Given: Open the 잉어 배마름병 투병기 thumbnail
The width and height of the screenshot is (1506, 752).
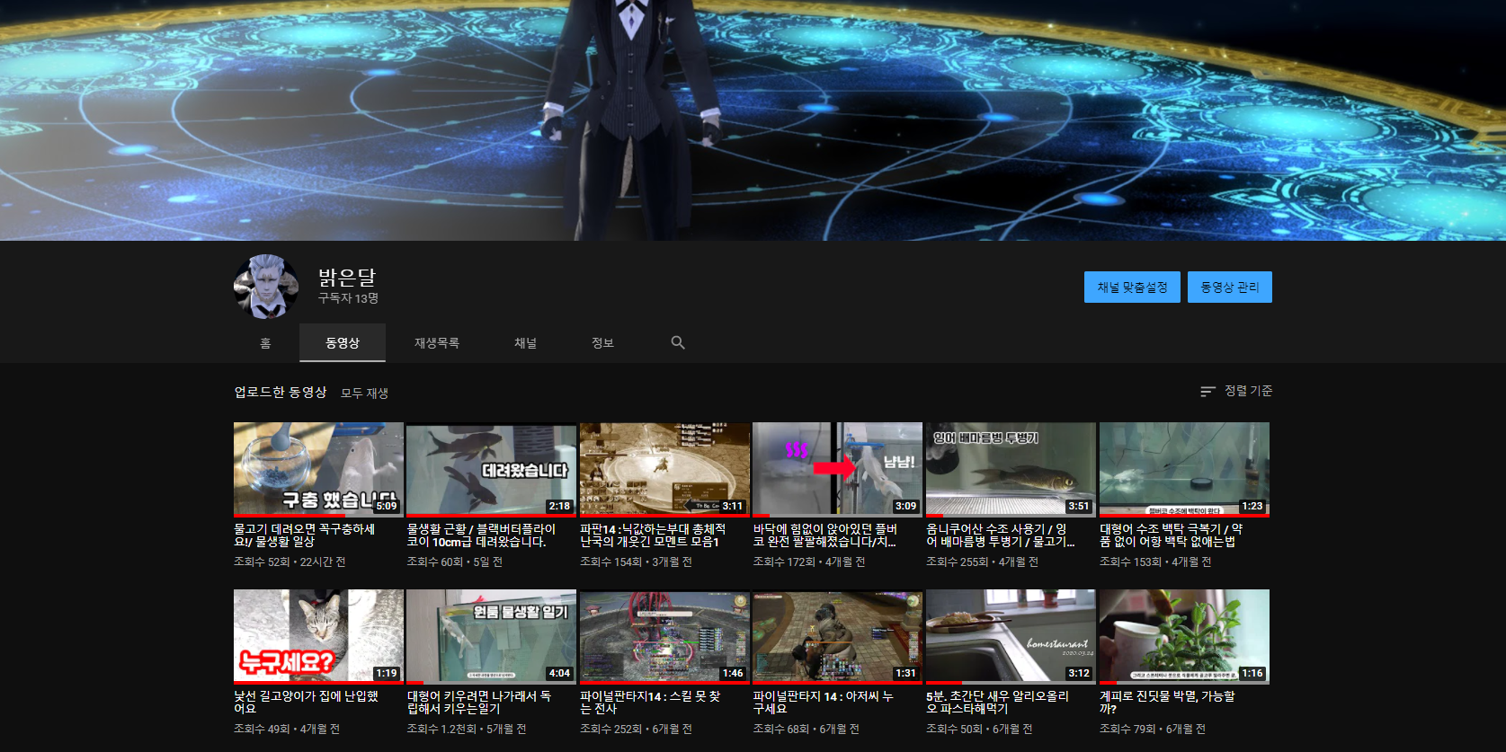Looking at the screenshot, I should (x=1011, y=470).
